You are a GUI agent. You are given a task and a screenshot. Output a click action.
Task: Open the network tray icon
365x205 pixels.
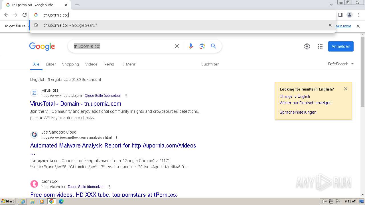pos(331,201)
